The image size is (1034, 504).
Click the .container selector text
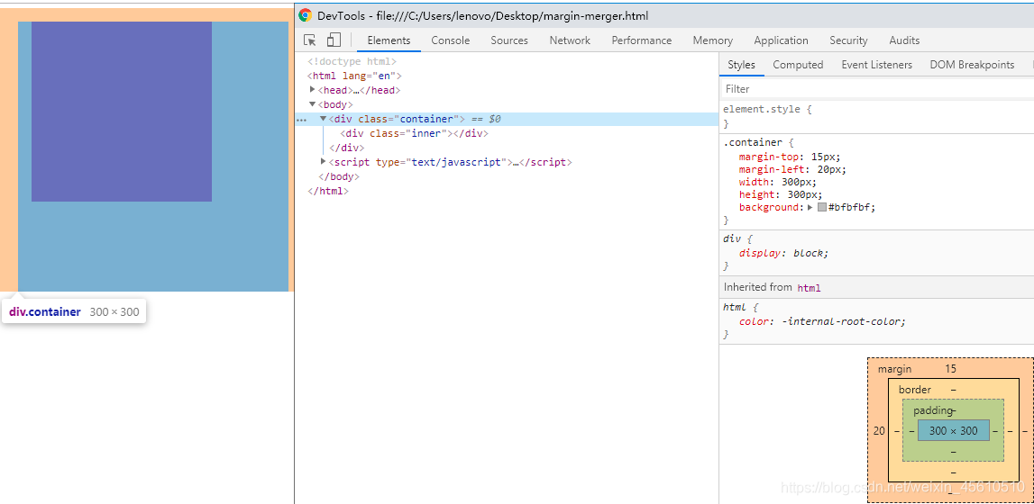click(x=753, y=142)
